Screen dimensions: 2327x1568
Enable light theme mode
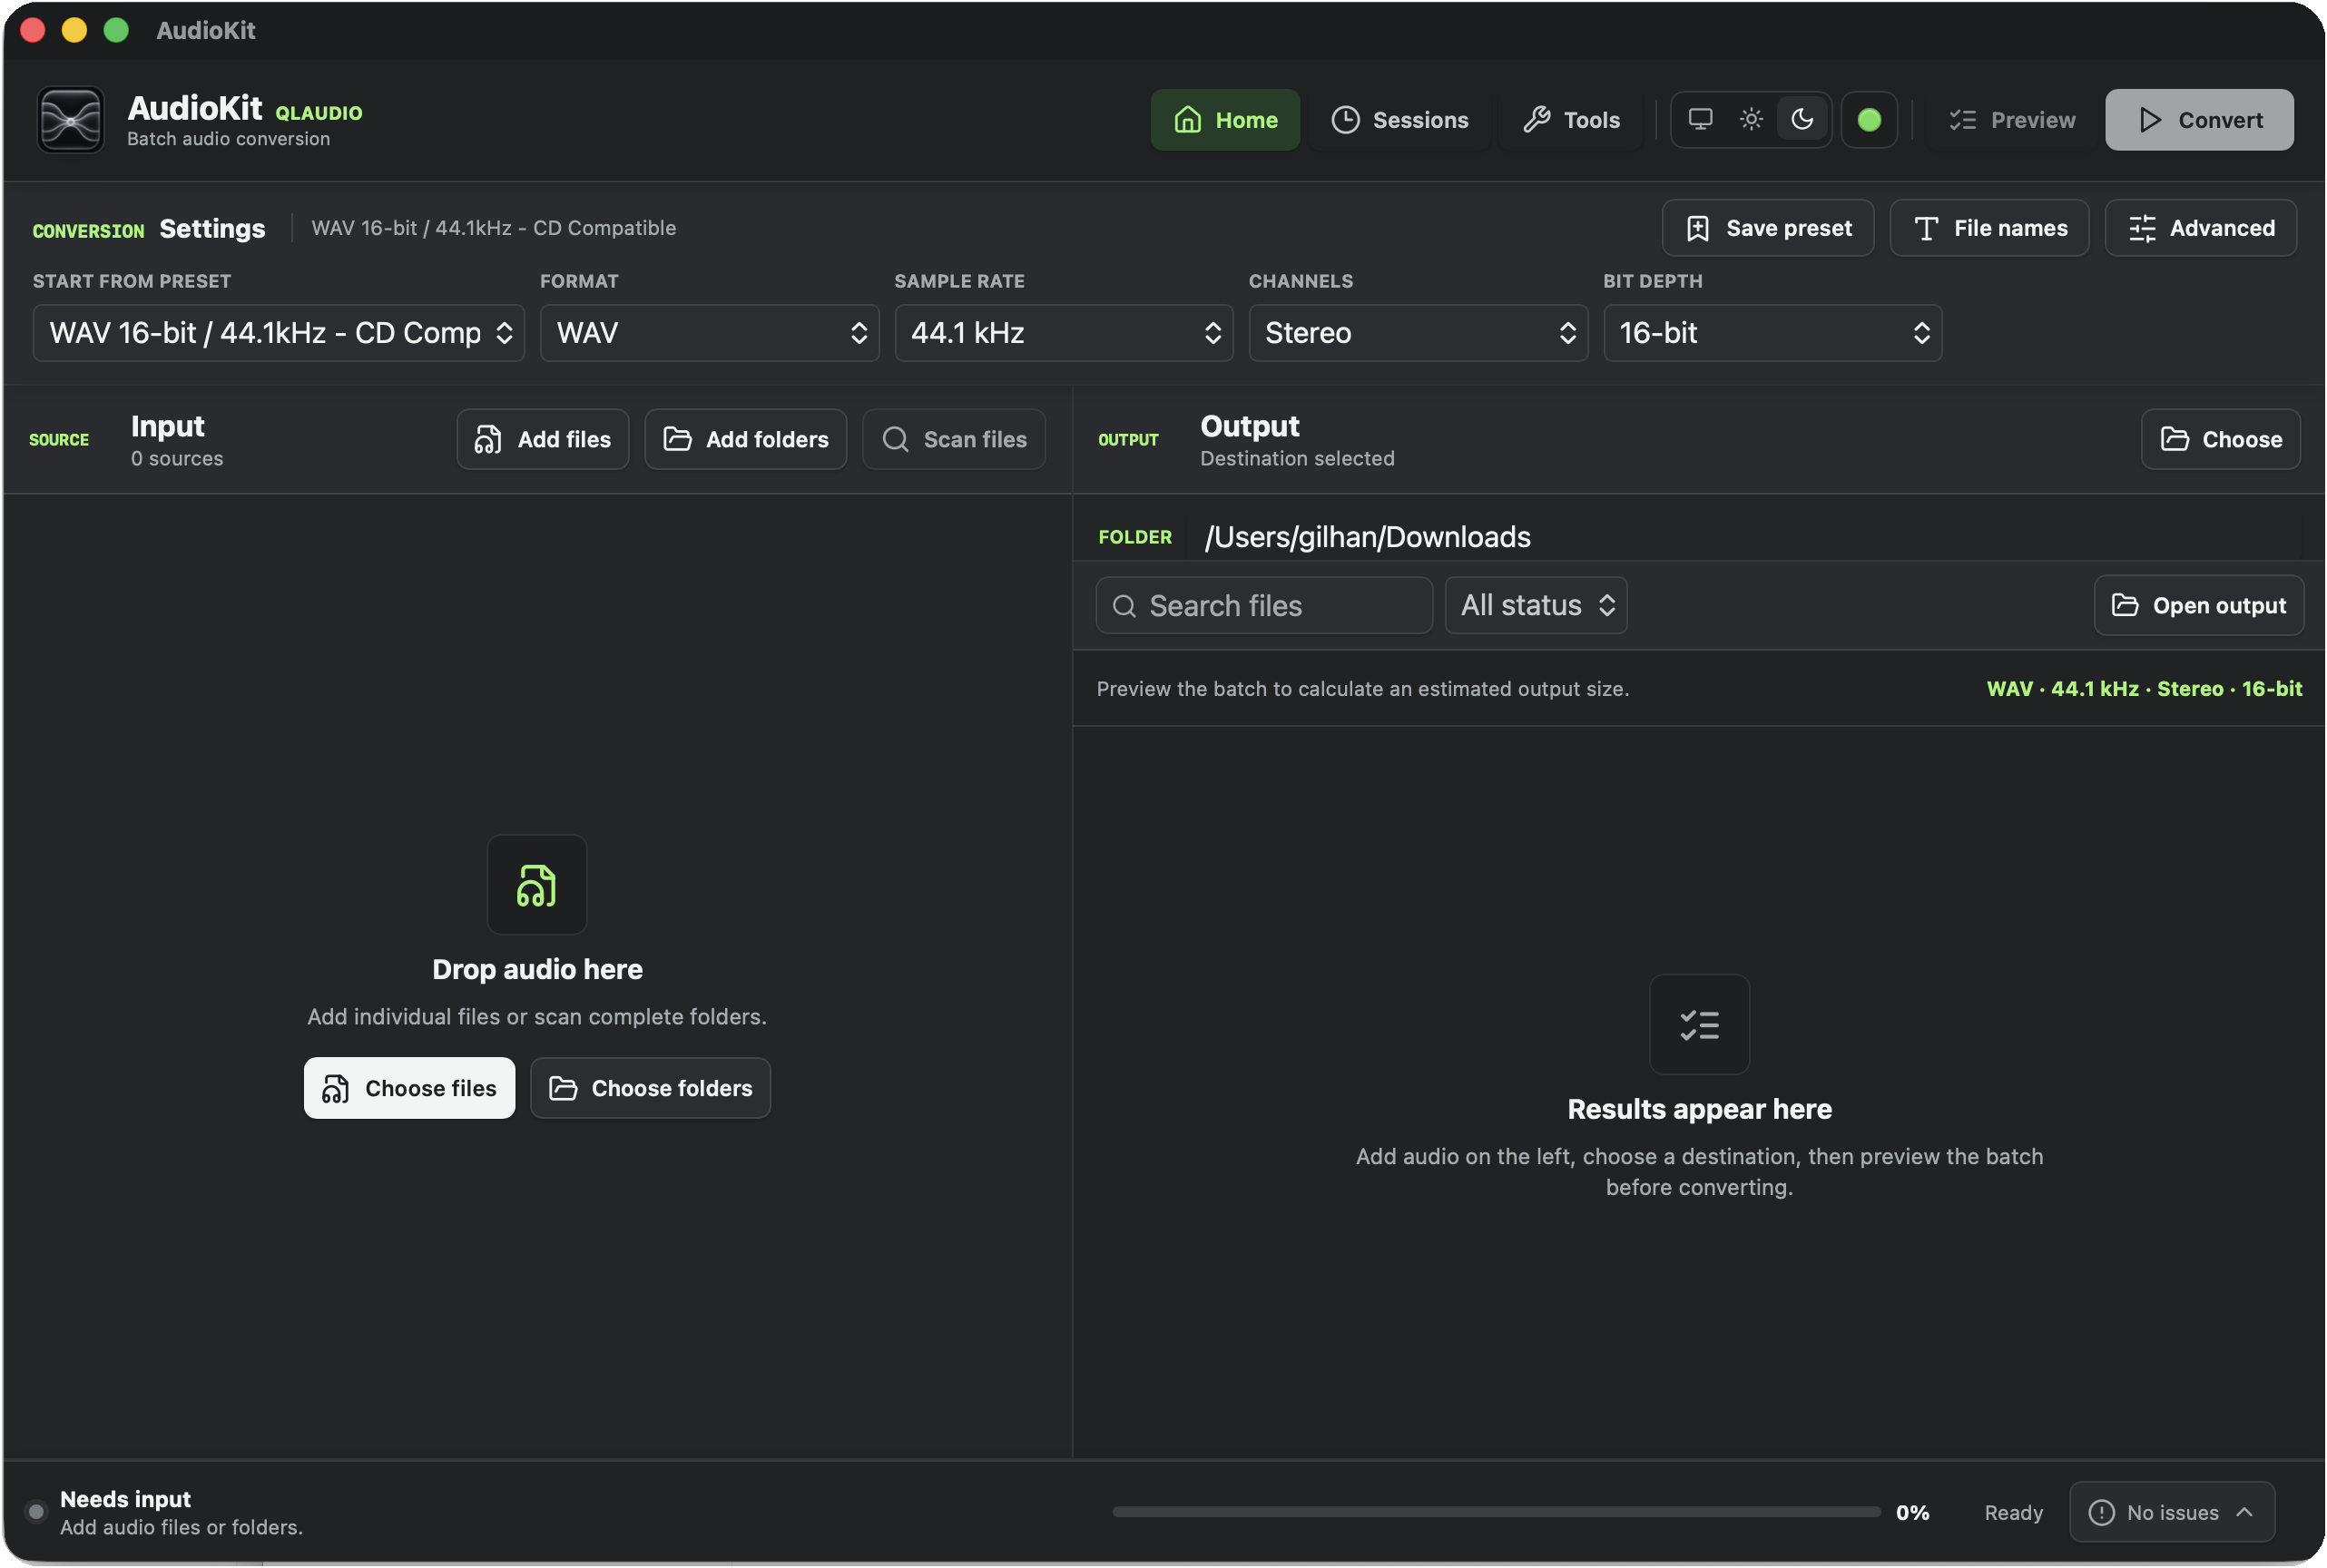(x=1751, y=120)
